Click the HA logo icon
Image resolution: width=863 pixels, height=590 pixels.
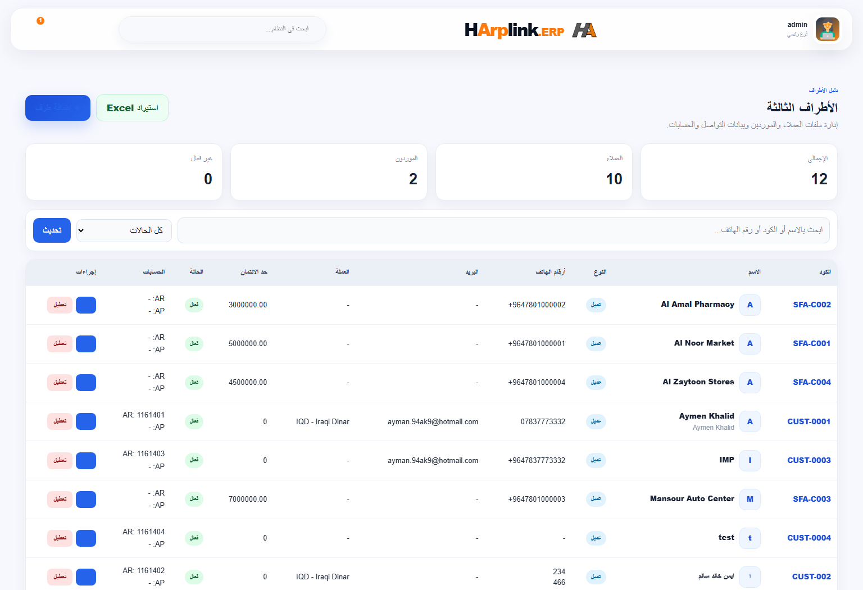[x=584, y=30]
